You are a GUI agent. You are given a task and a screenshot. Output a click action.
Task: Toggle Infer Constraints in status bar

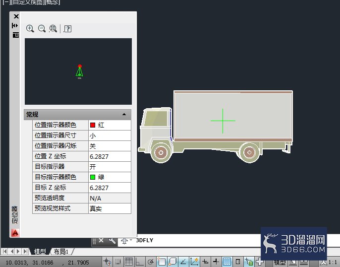click(108, 262)
